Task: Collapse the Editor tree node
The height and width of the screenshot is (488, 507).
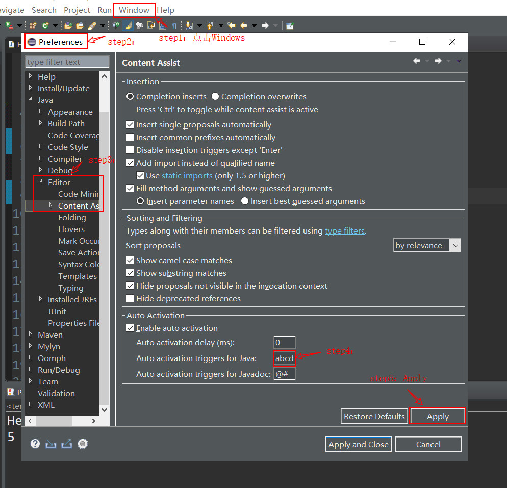Action: [41, 182]
